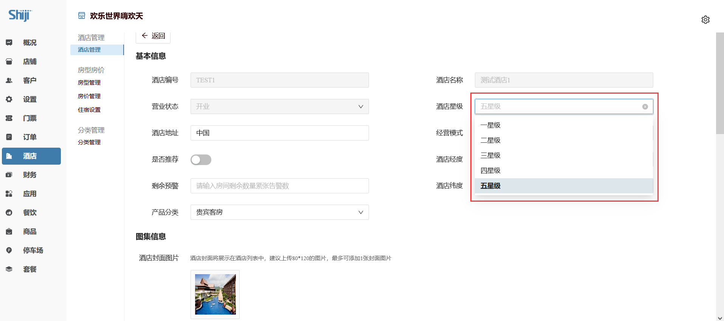Viewport: 724px width, 321px height.
Task: Click the 停车场 parking icon in sidebar
Action: click(9, 250)
